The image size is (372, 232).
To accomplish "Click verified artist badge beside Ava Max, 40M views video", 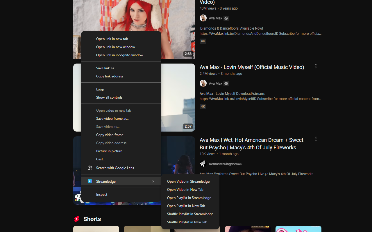I will tap(226, 18).
